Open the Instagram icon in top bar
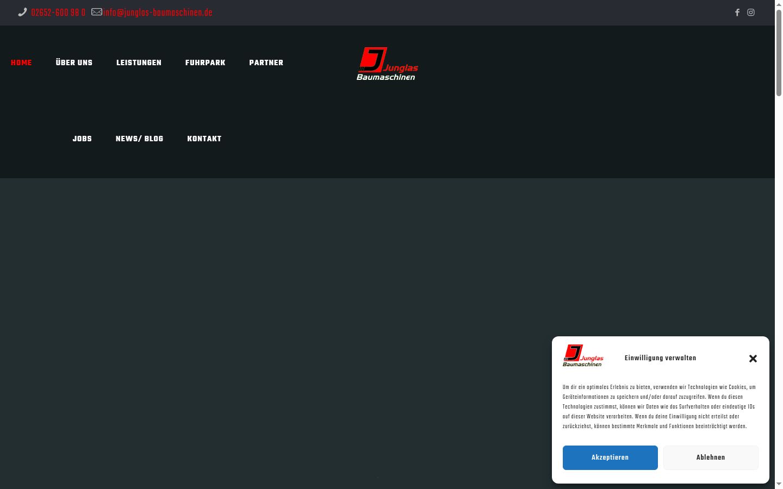 [x=751, y=12]
